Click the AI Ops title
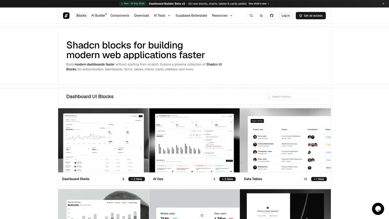The height and width of the screenshot is (219, 389). click(x=158, y=179)
